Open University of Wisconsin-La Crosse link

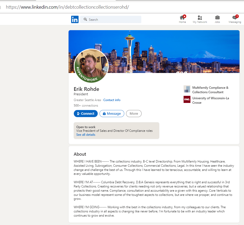pyautogui.click(x=210, y=100)
